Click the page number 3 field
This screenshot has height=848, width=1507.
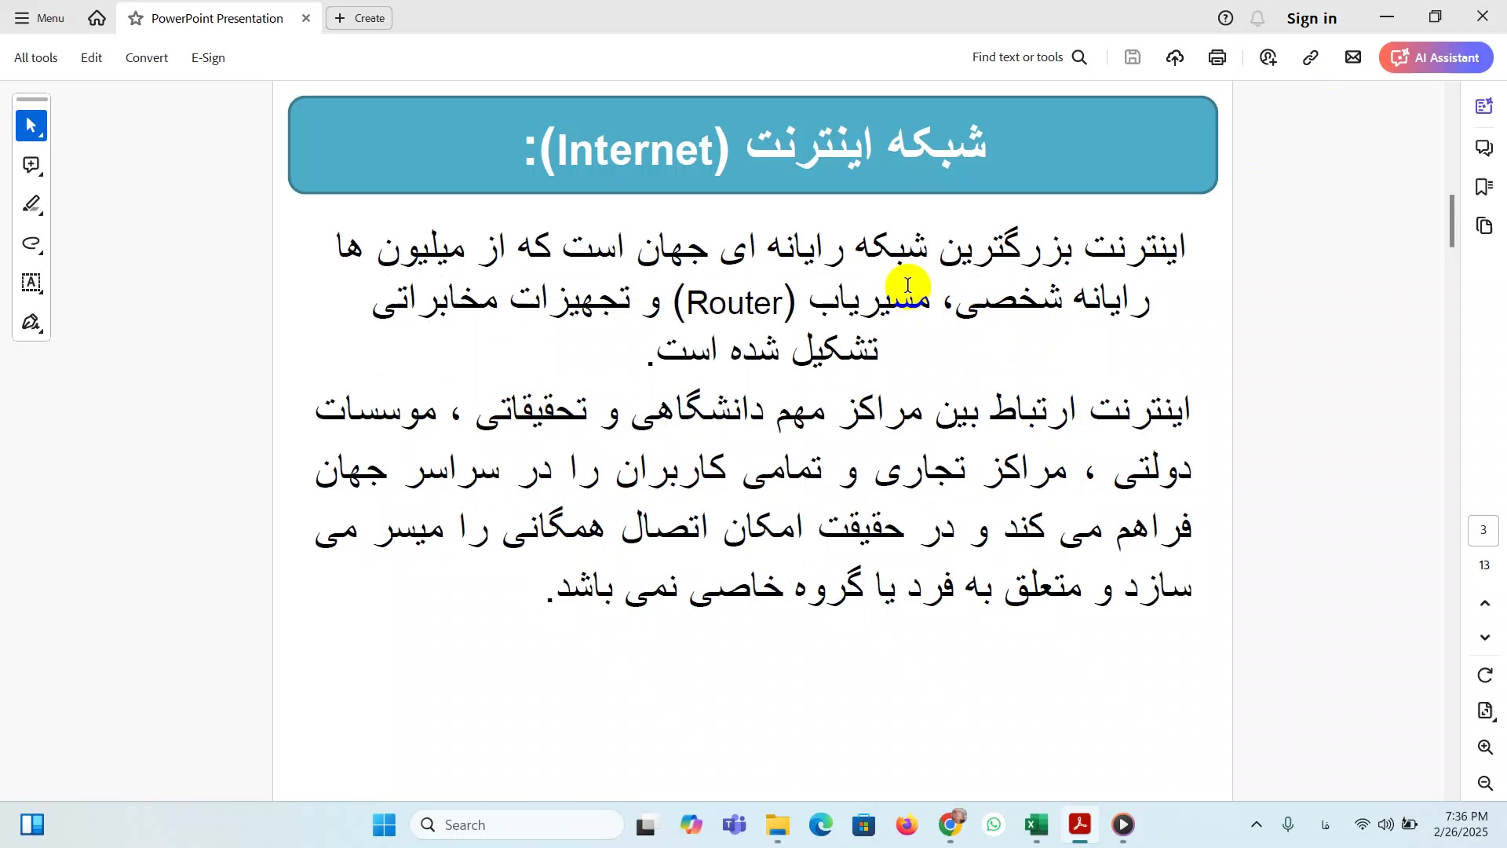point(1483,530)
